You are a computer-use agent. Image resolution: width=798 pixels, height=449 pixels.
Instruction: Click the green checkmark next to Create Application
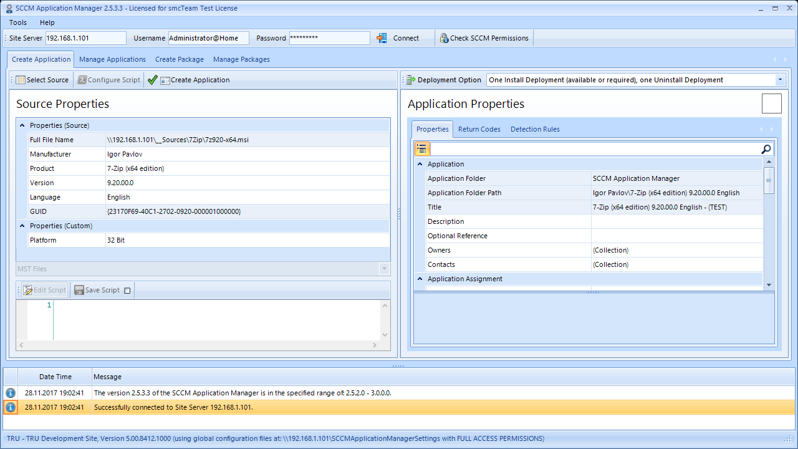pyautogui.click(x=153, y=80)
